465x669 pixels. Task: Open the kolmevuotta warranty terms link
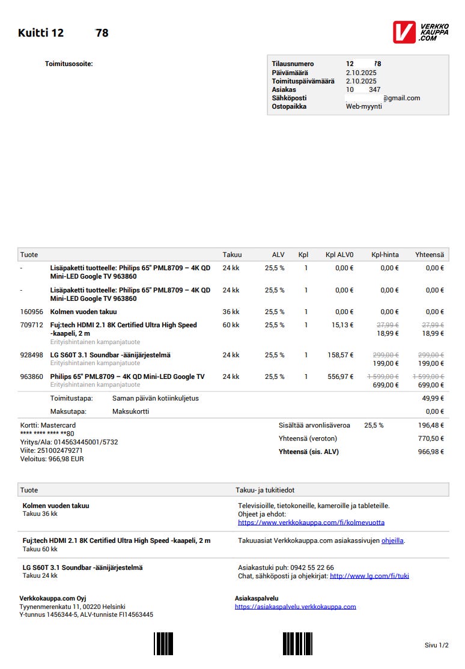pyautogui.click(x=311, y=522)
